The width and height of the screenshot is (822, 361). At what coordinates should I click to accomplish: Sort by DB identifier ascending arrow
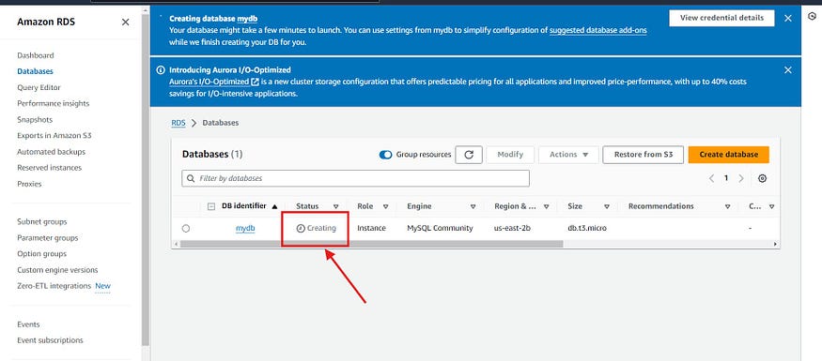(274, 206)
